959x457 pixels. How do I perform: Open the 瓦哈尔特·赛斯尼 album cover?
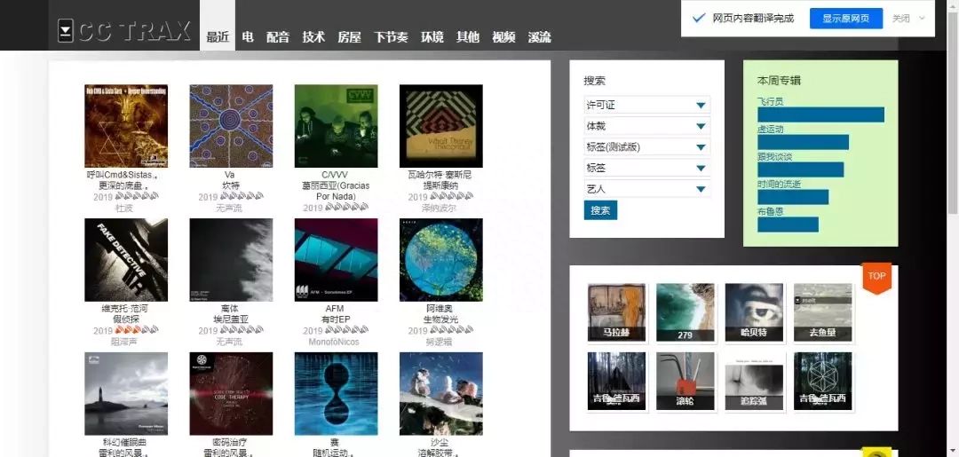441,126
